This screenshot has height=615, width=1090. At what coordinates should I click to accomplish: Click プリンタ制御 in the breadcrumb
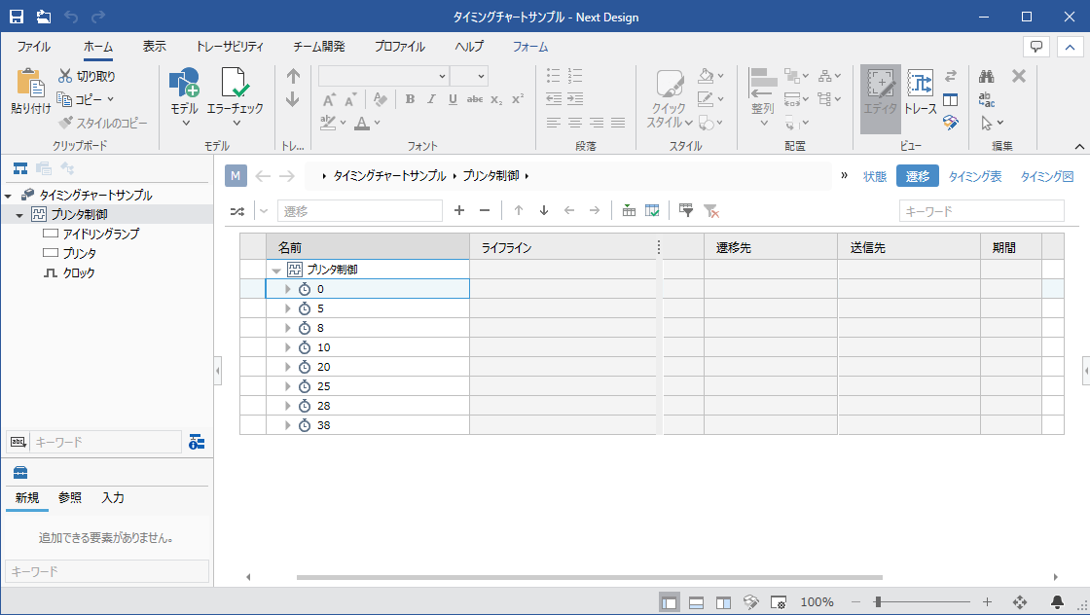490,176
